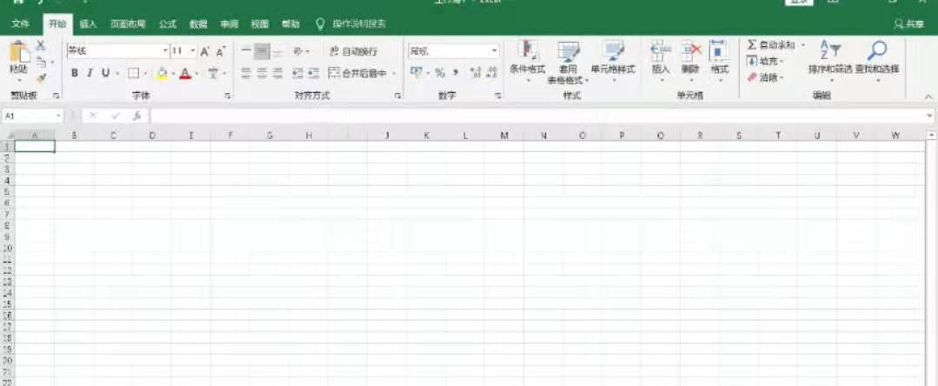Toggle Wrap Text (自动换行)

pos(354,51)
